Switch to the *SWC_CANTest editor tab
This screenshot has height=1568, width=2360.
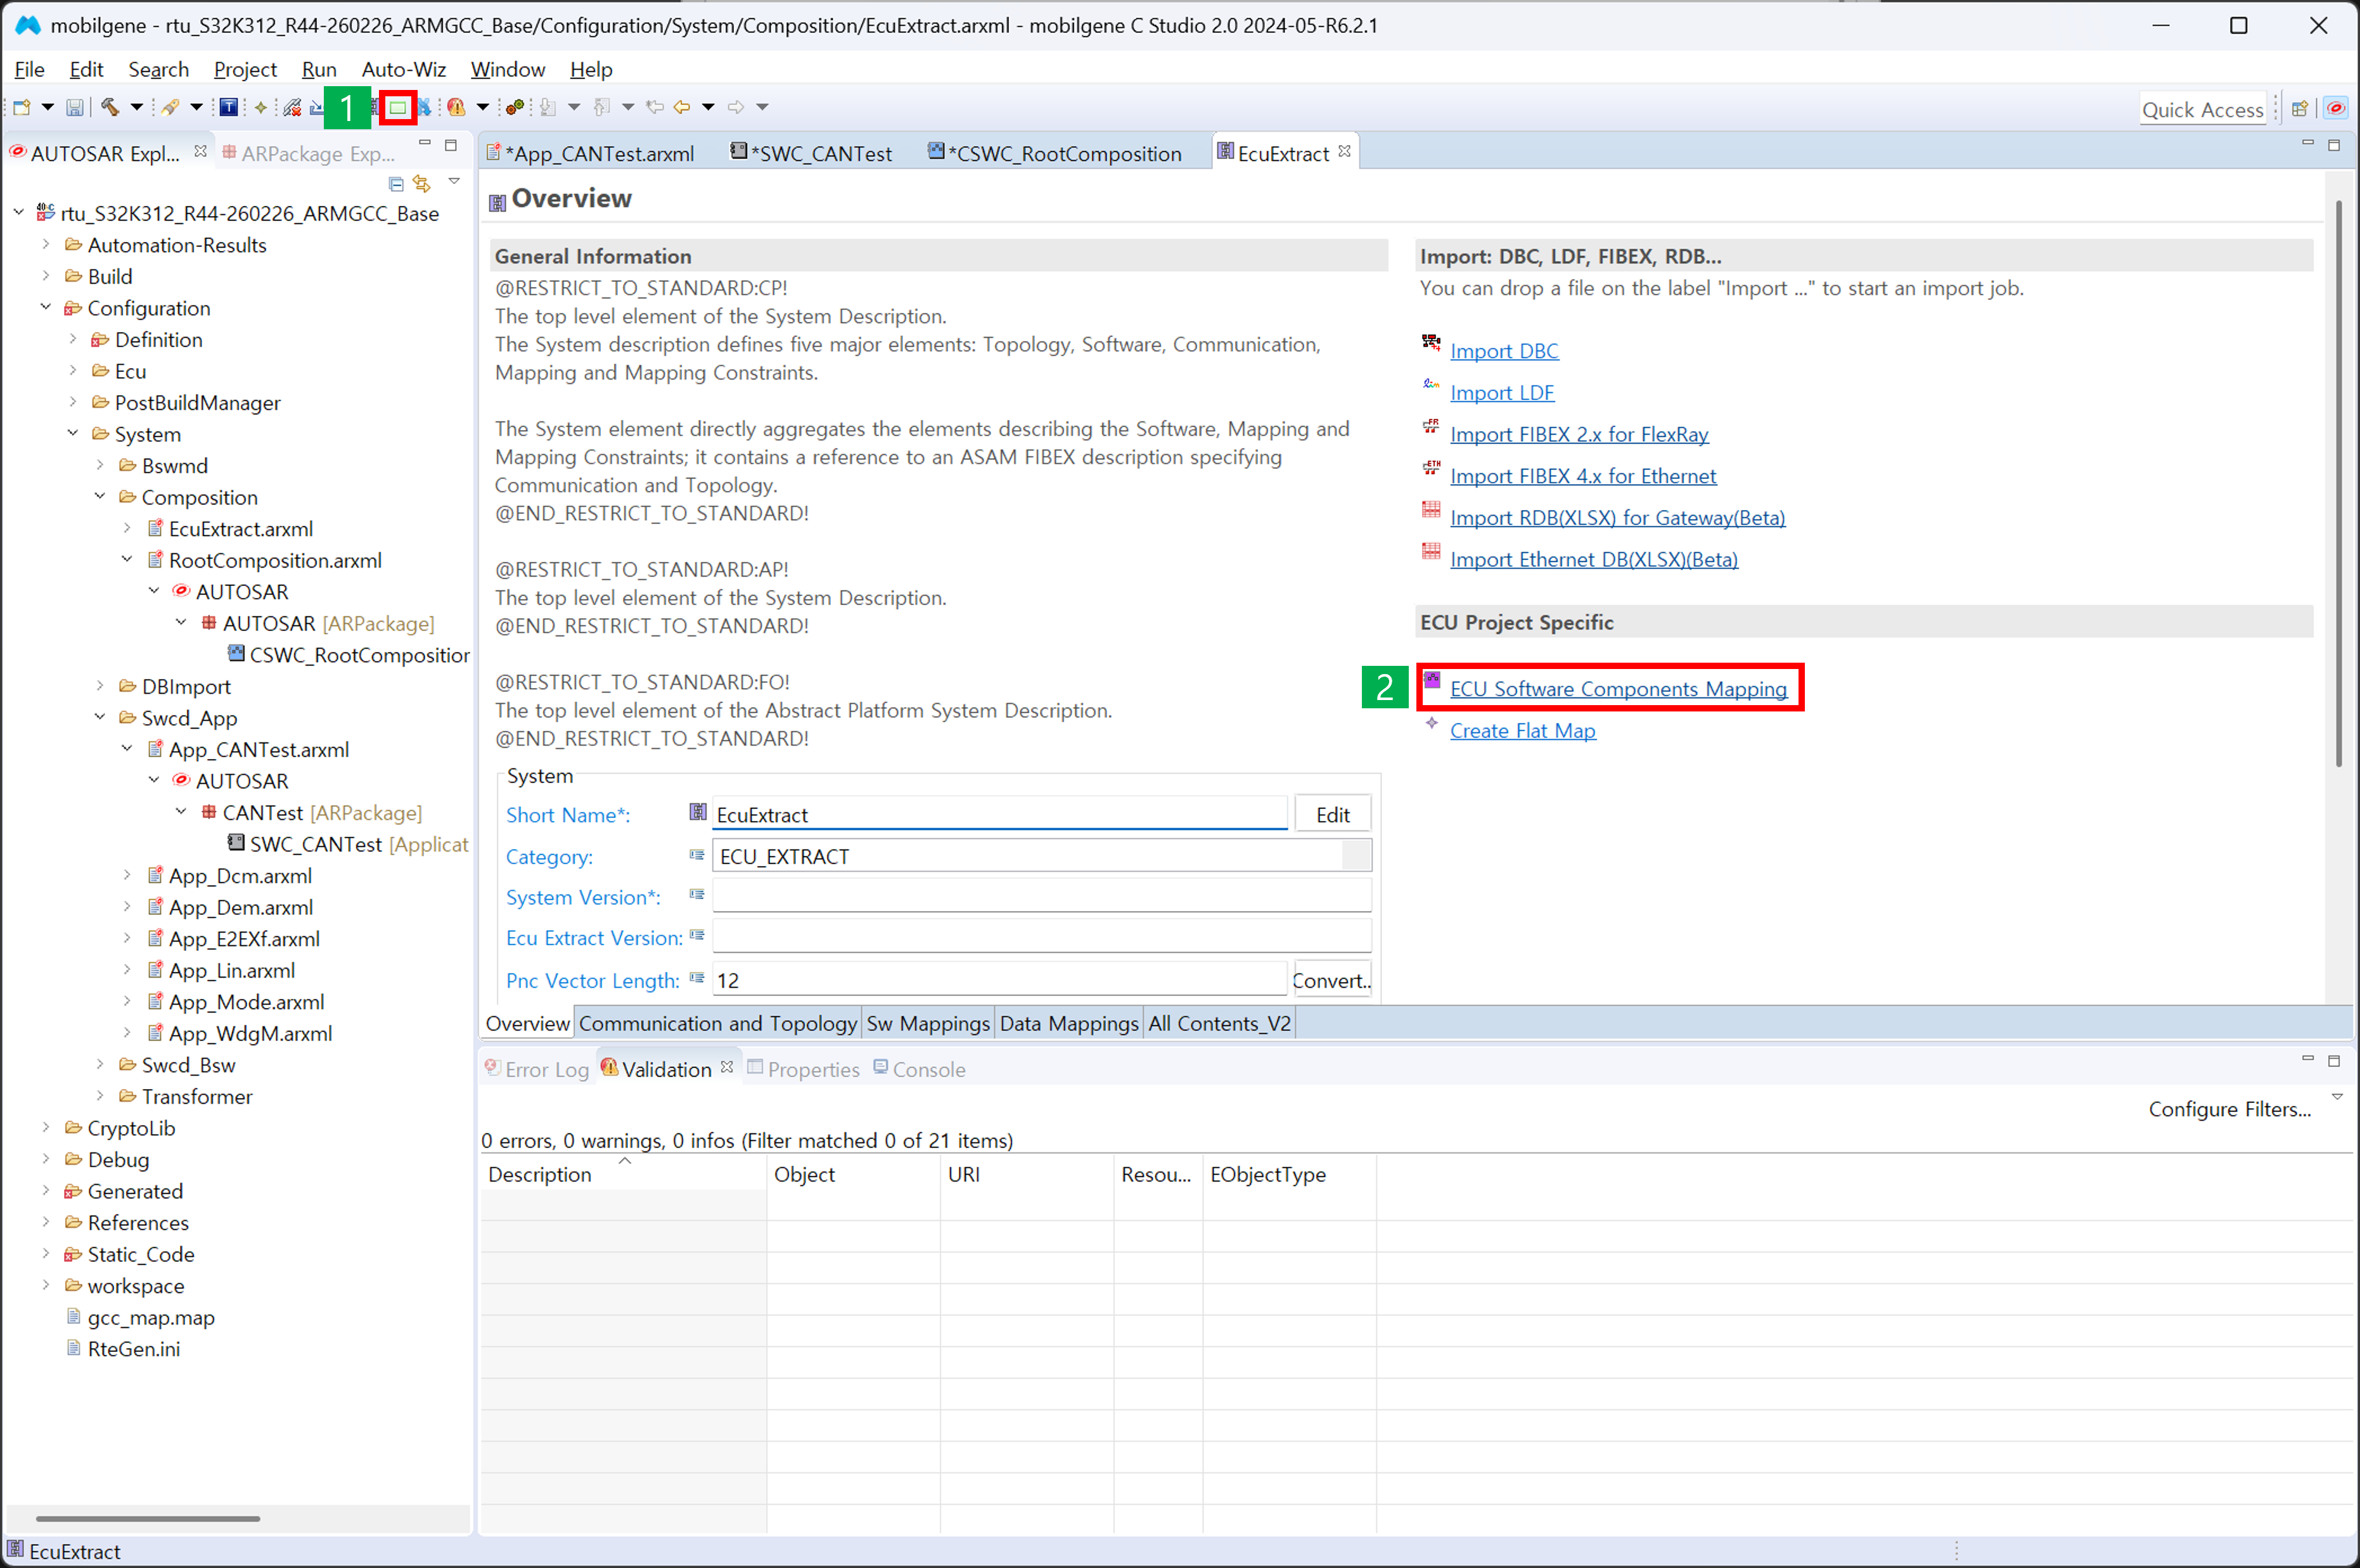pos(811,153)
